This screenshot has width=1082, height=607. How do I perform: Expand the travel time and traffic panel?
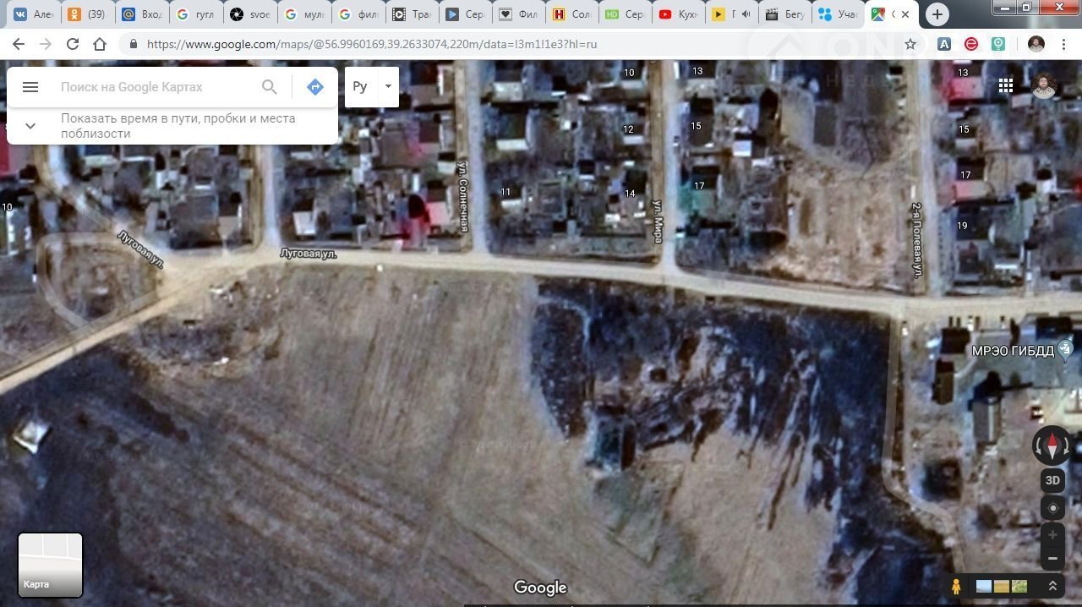tap(30, 126)
